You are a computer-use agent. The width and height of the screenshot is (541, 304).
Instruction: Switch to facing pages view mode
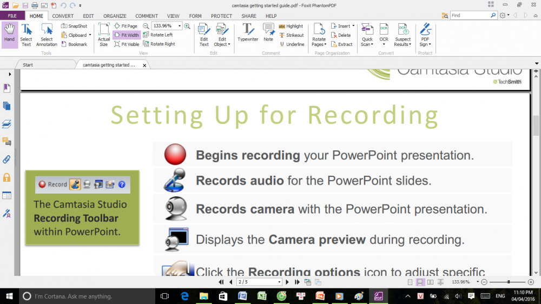tap(430, 282)
